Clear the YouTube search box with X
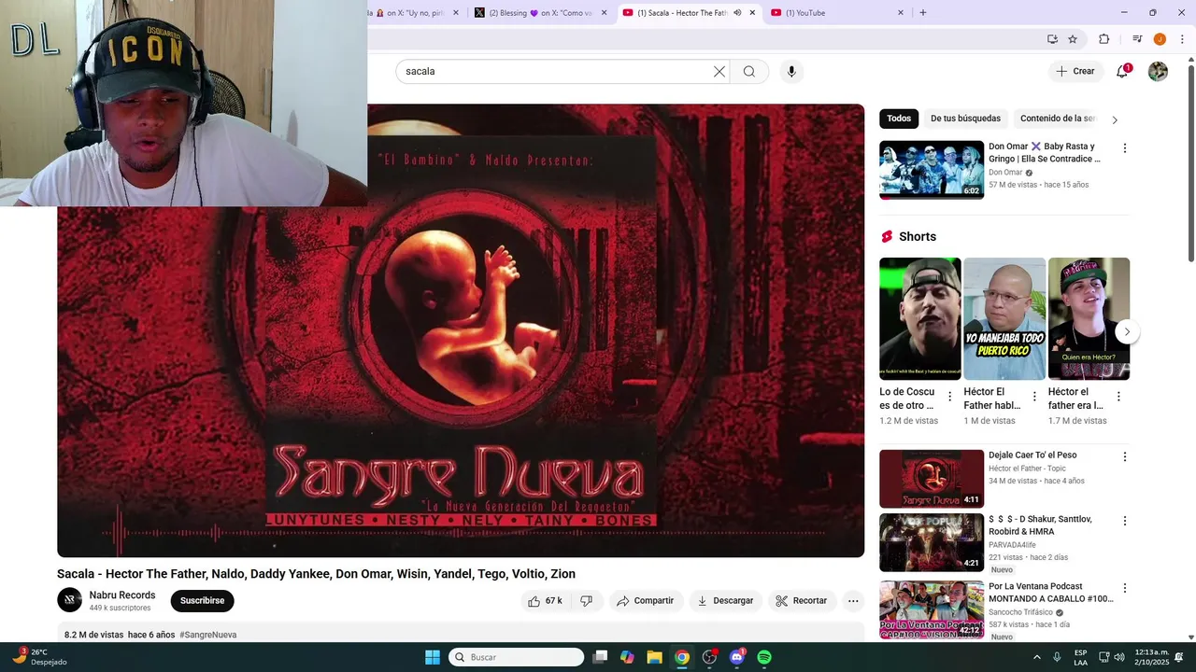 [719, 72]
